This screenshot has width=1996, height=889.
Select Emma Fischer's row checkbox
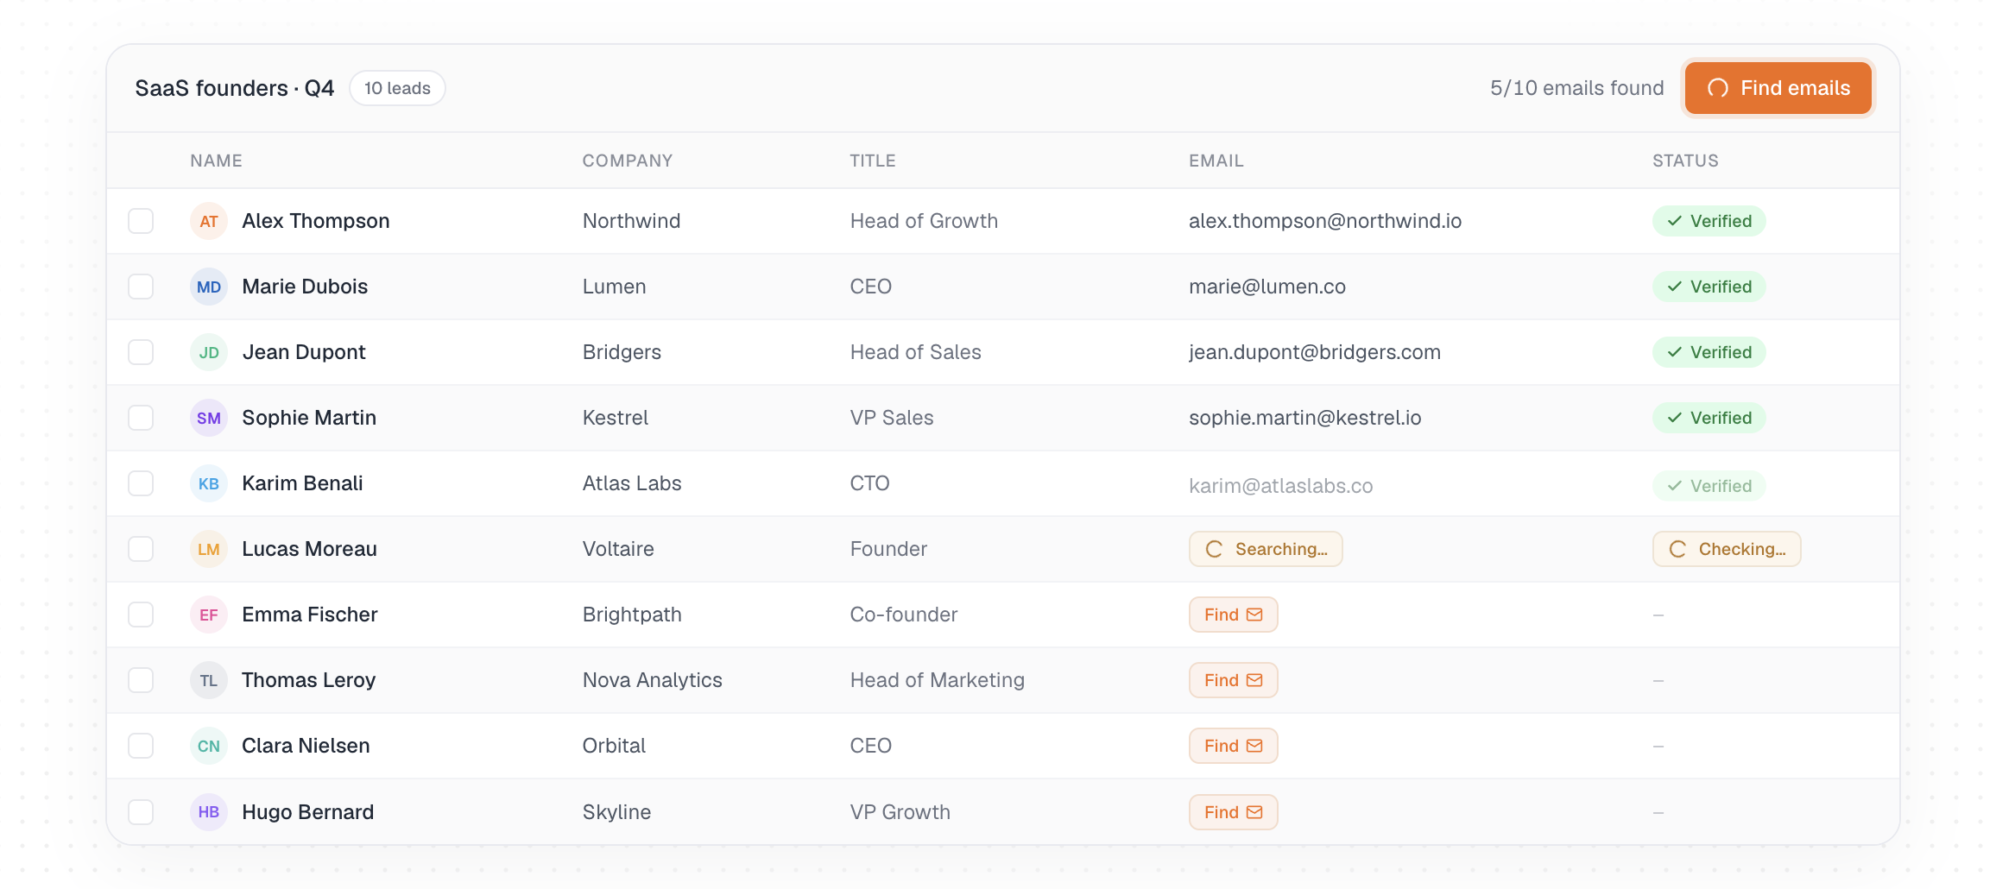tap(141, 615)
